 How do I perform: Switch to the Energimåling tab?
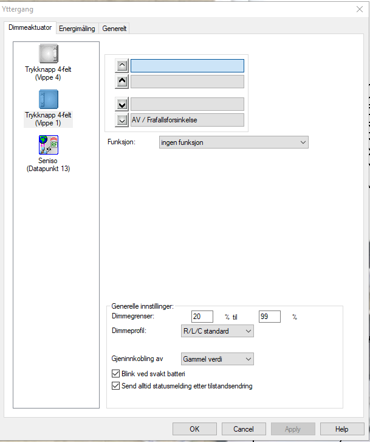[x=77, y=29]
